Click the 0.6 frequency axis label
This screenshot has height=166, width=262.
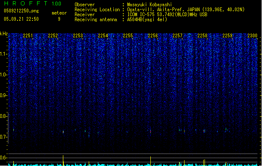3,158
